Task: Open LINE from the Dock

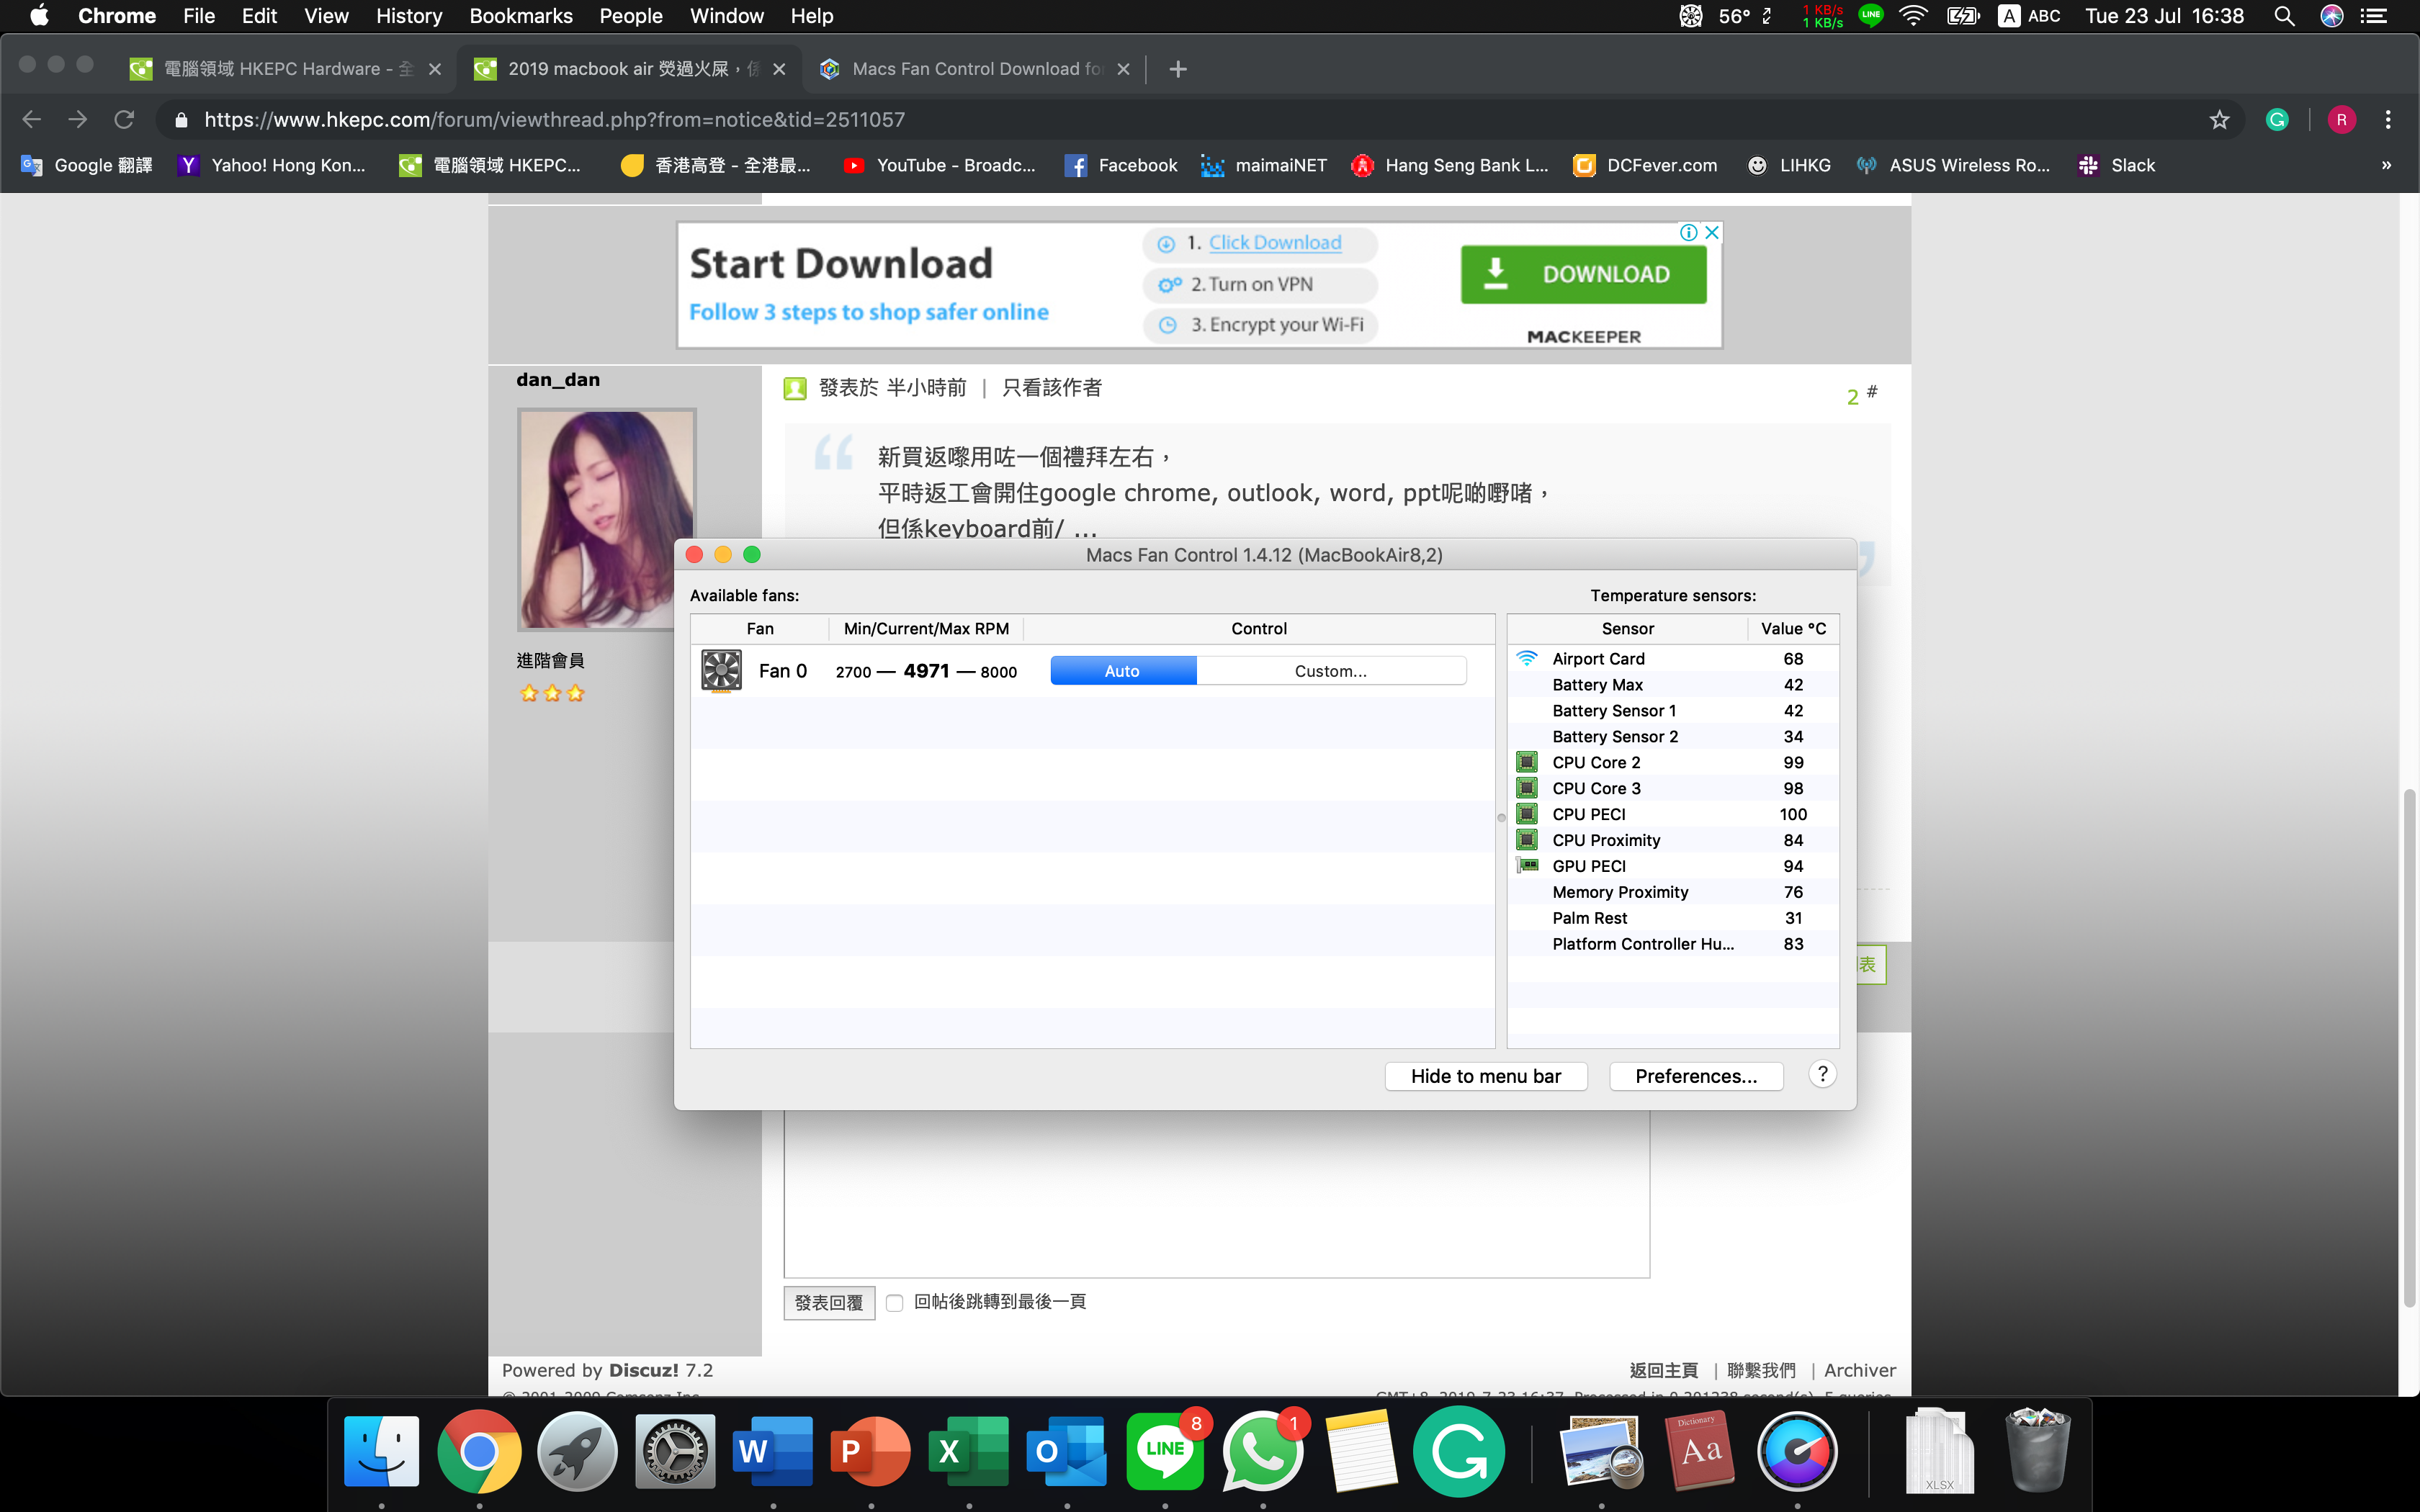Action: click(x=1165, y=1451)
